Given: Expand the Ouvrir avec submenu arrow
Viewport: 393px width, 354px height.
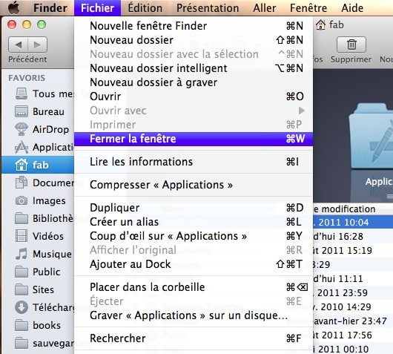Looking at the screenshot, I should [x=302, y=111].
